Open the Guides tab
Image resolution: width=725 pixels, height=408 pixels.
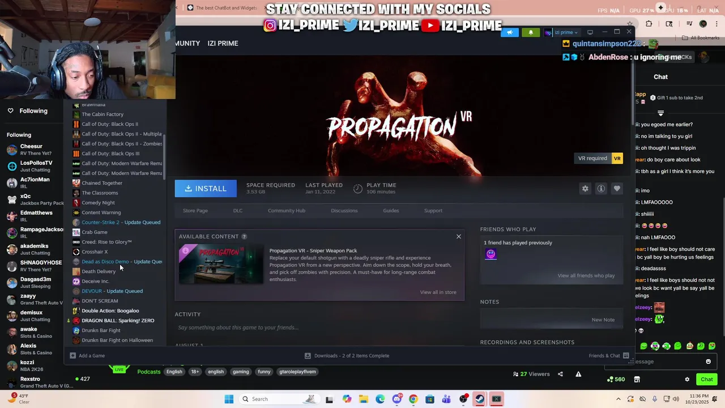tap(391, 211)
